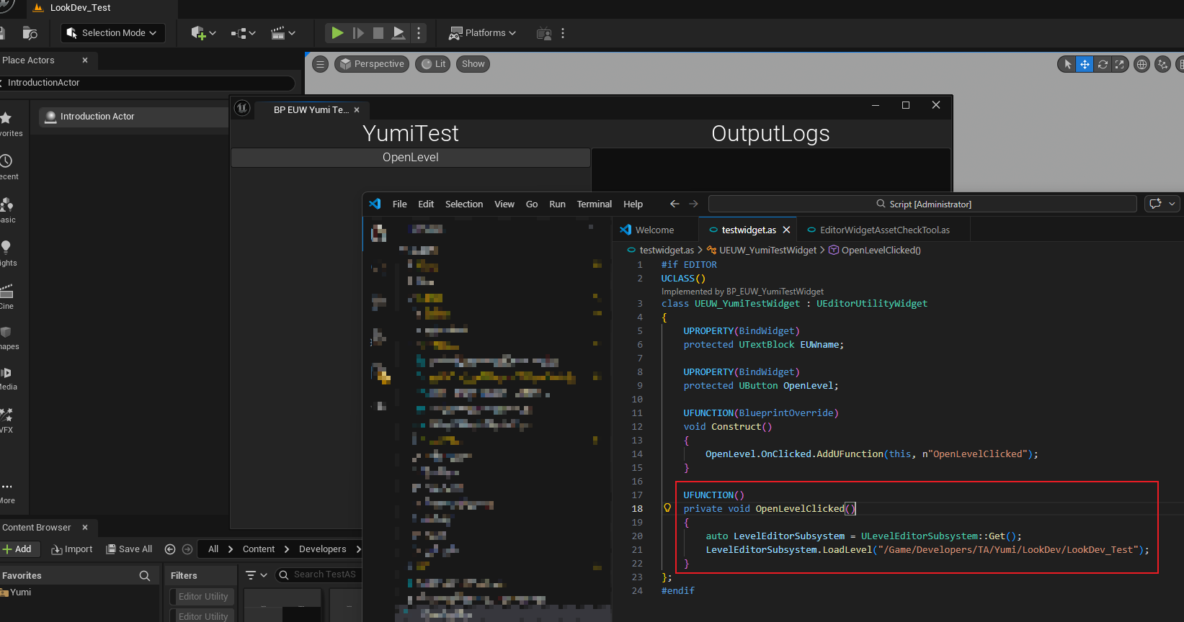Open the Shapes category in Place Actors
The width and height of the screenshot is (1184, 622).
point(7,338)
